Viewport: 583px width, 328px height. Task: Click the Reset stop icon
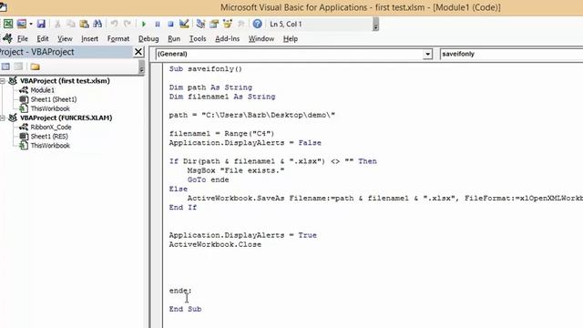pos(170,25)
